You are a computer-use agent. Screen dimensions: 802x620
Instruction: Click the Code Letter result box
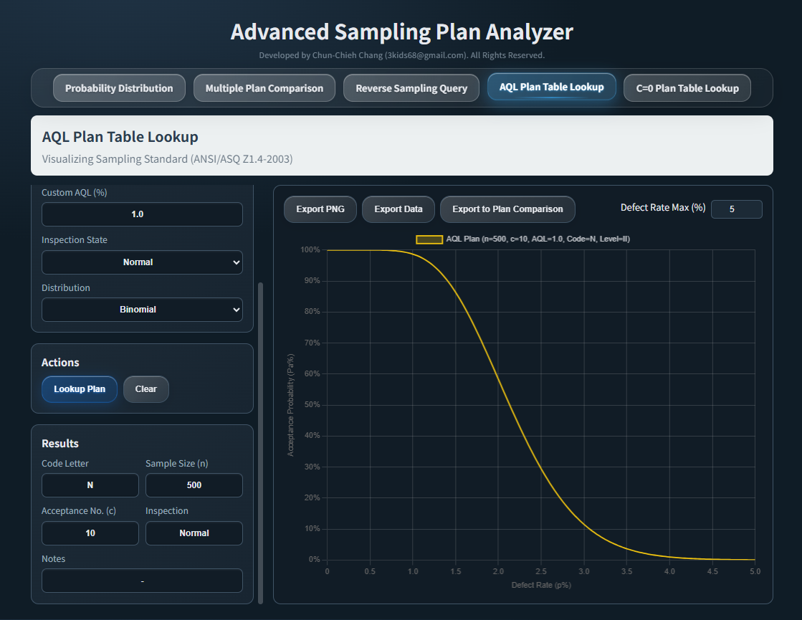point(90,485)
